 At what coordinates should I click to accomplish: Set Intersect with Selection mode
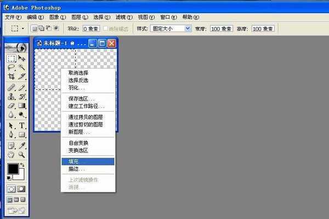56,28
